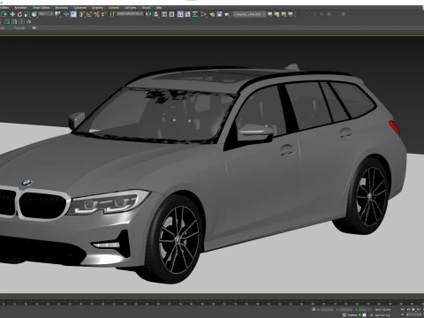The image size is (424, 318).
Task: Activate the Select and Manipulate tool
Action: click(x=66, y=14)
